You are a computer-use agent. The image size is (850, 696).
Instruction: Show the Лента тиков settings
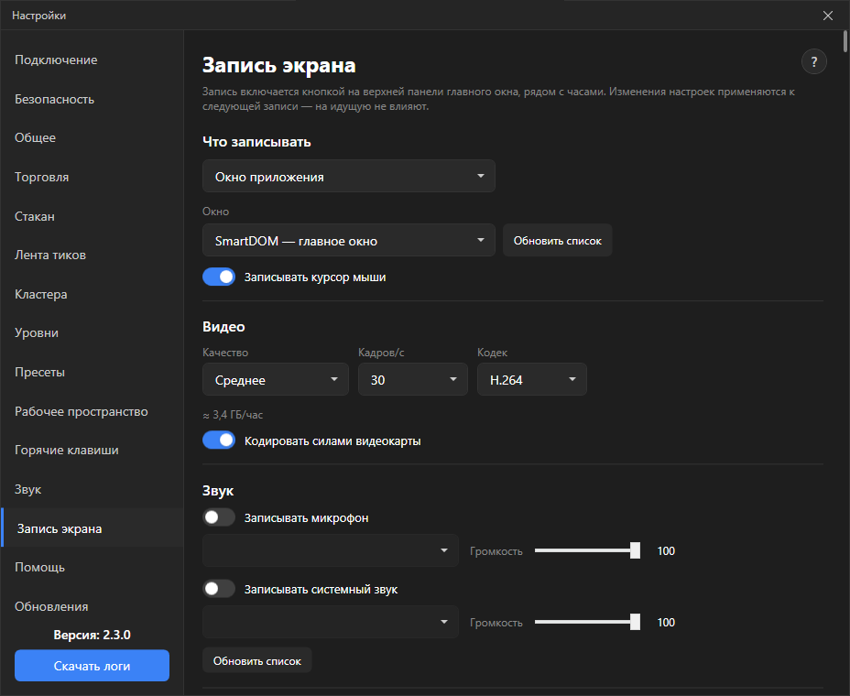click(93, 256)
